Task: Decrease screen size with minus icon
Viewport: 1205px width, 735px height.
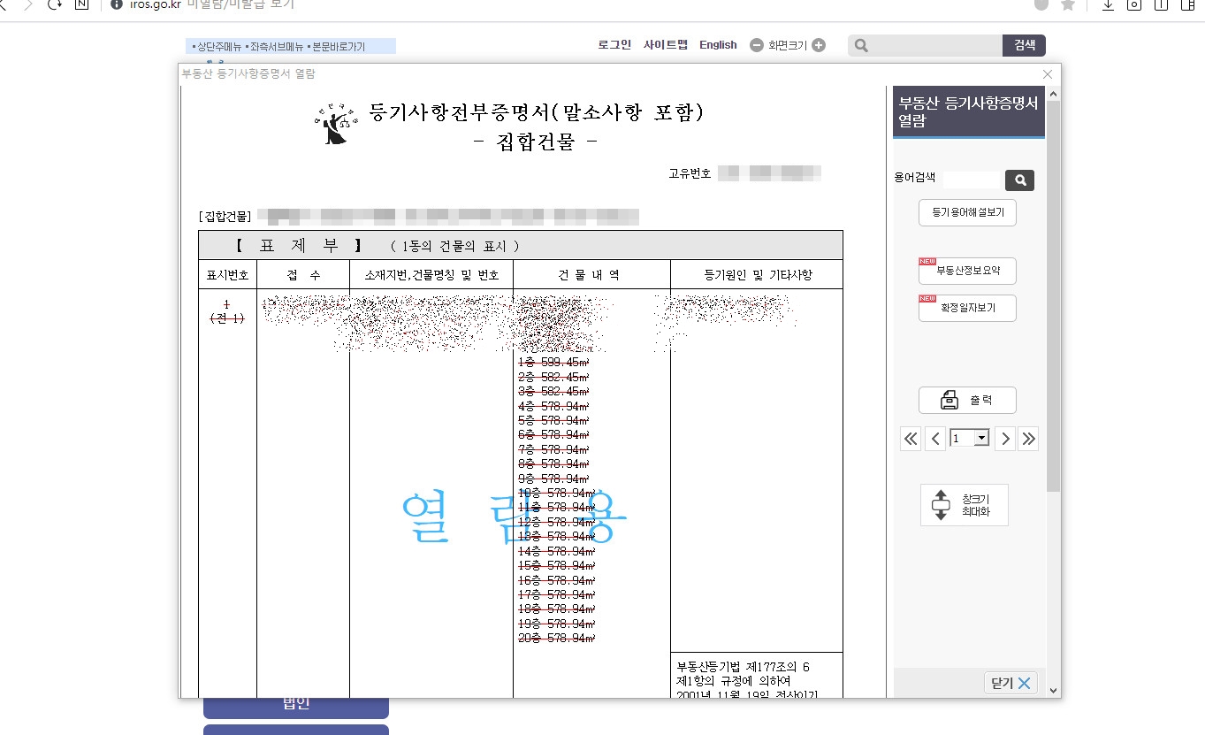Action: point(757,45)
